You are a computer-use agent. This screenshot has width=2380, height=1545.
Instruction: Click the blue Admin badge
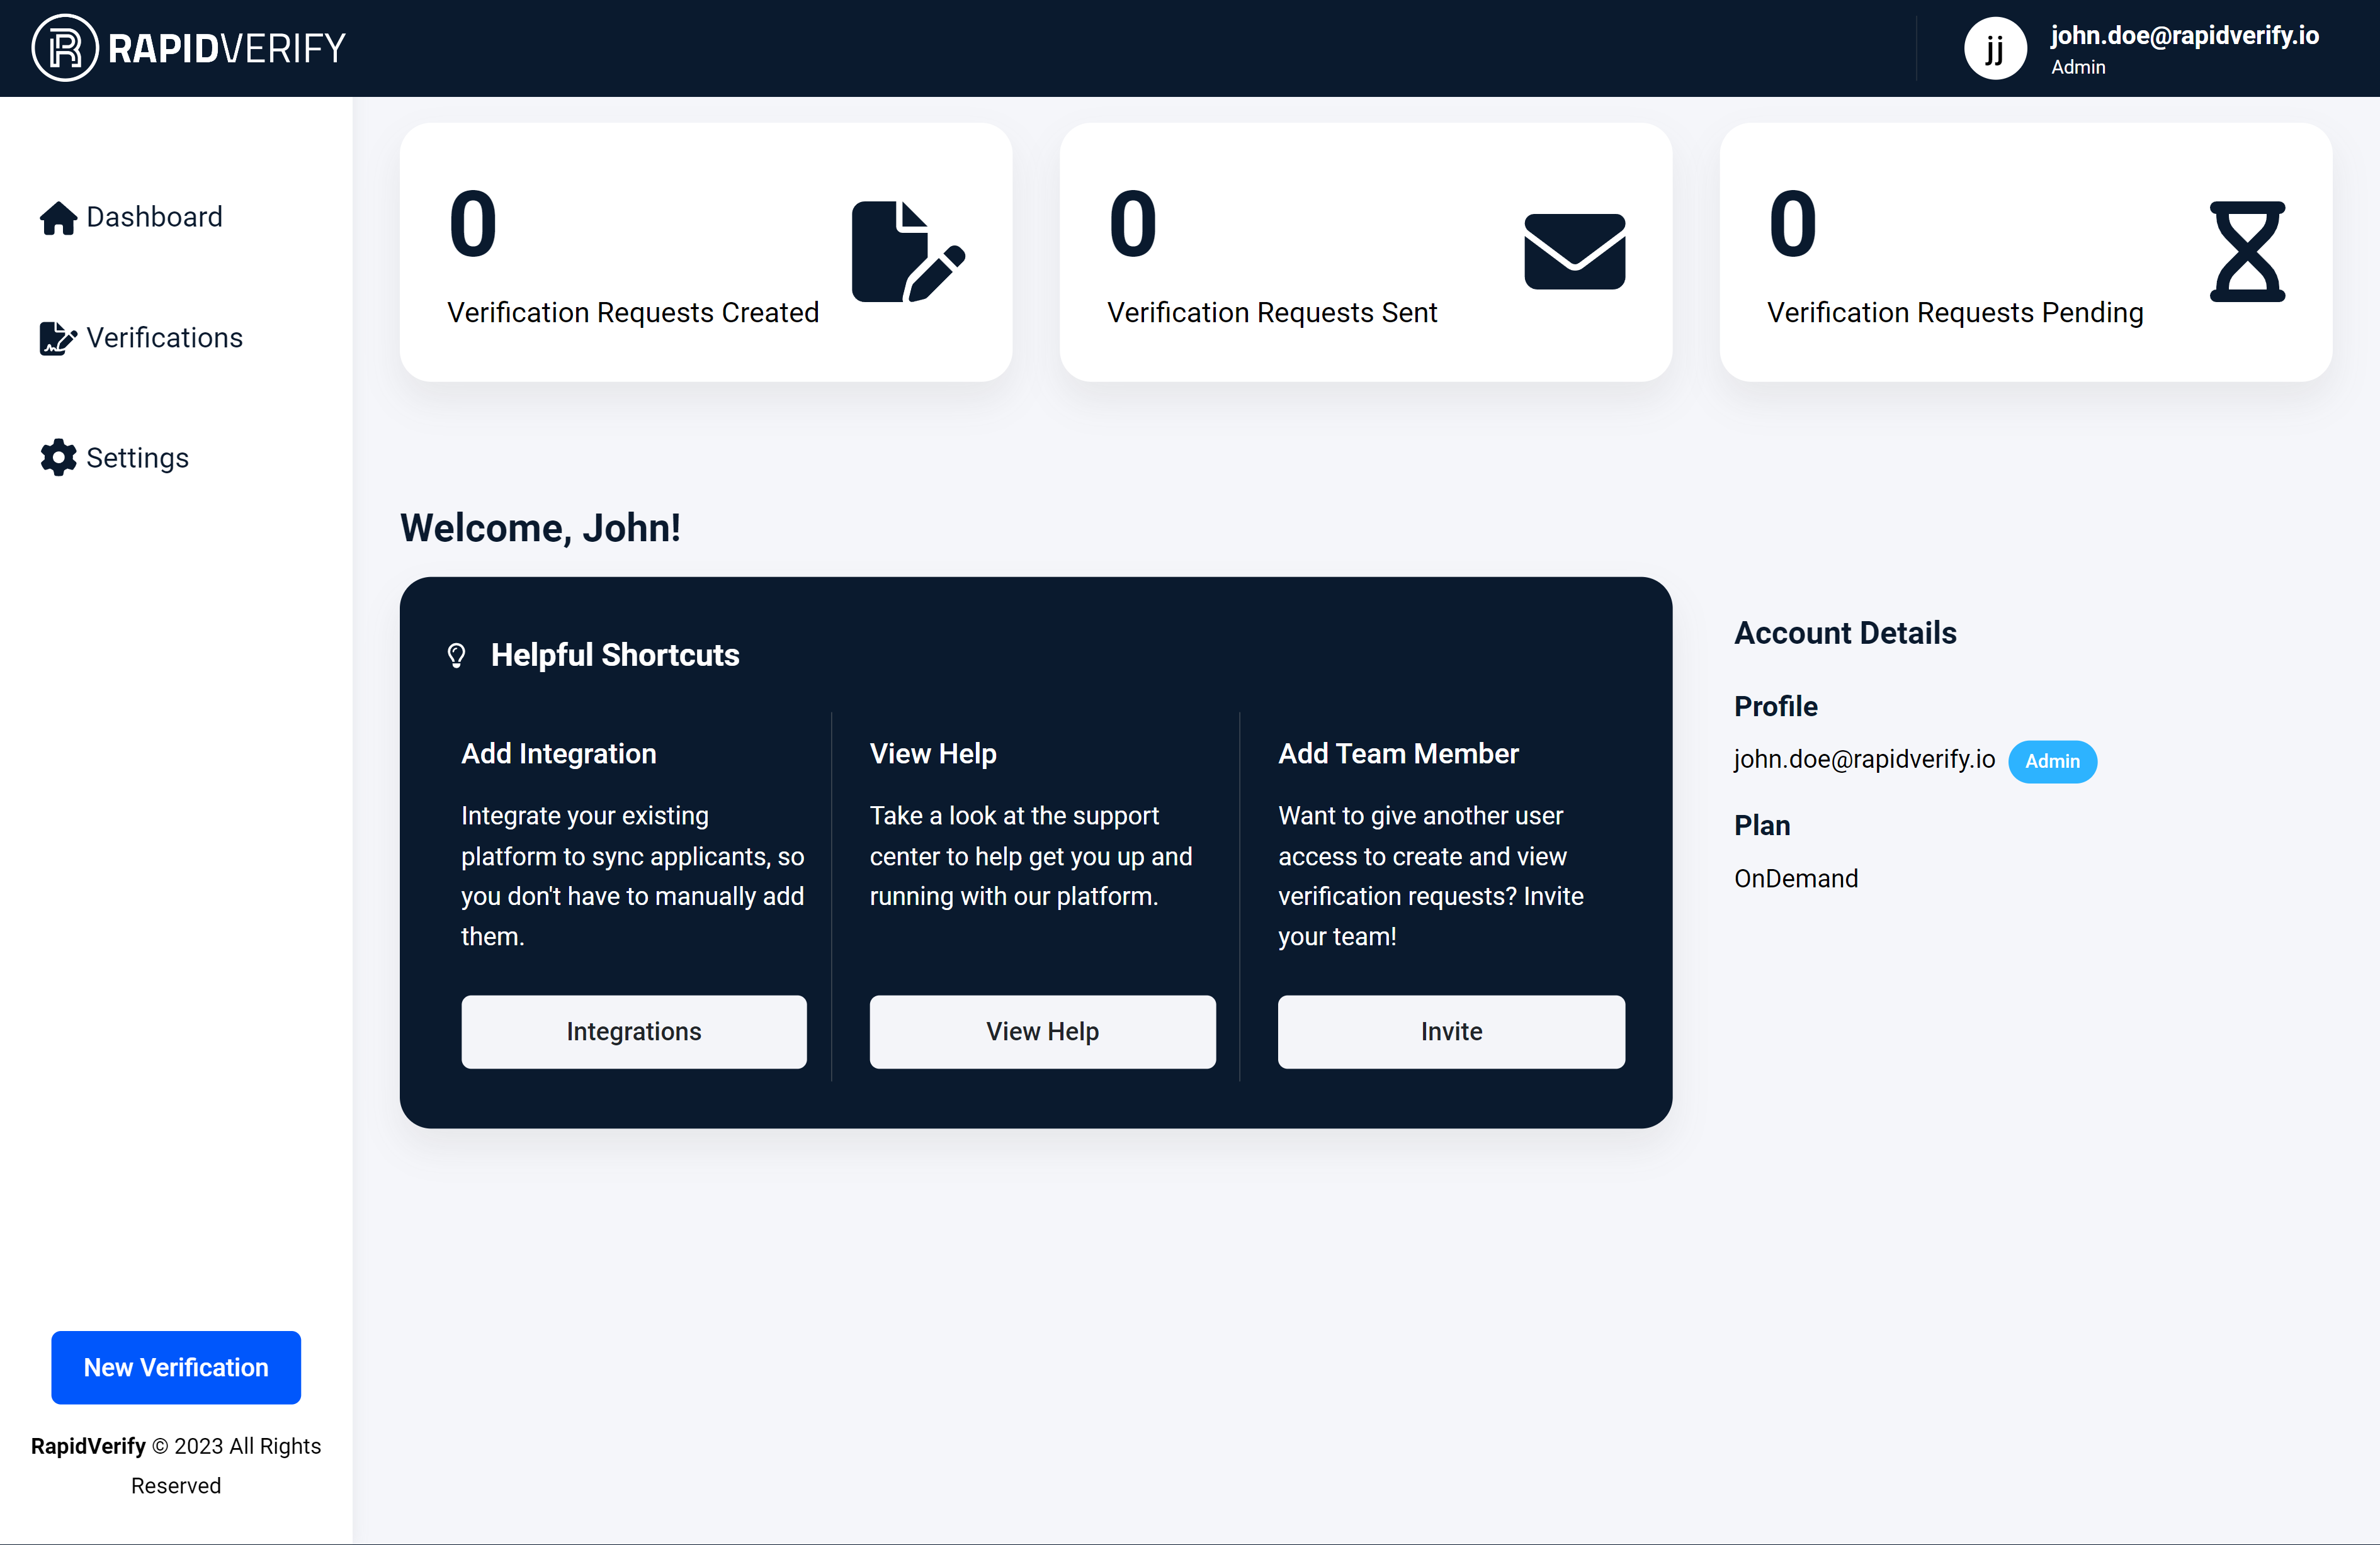(2052, 761)
